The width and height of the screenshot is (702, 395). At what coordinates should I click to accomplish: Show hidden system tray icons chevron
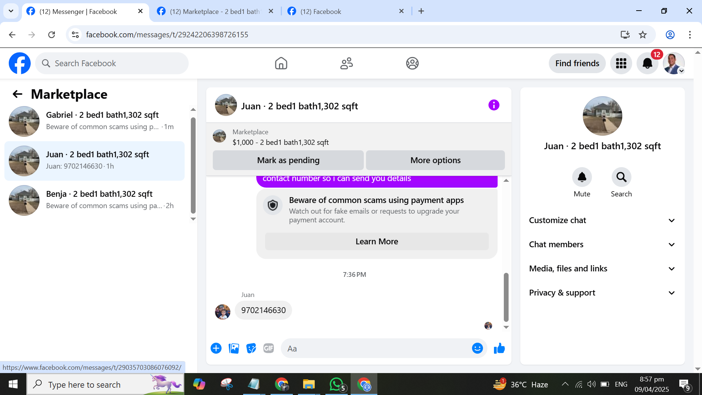tap(565, 384)
